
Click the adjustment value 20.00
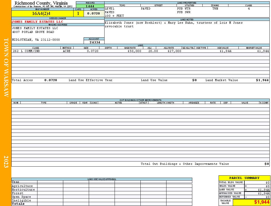point(153,51)
